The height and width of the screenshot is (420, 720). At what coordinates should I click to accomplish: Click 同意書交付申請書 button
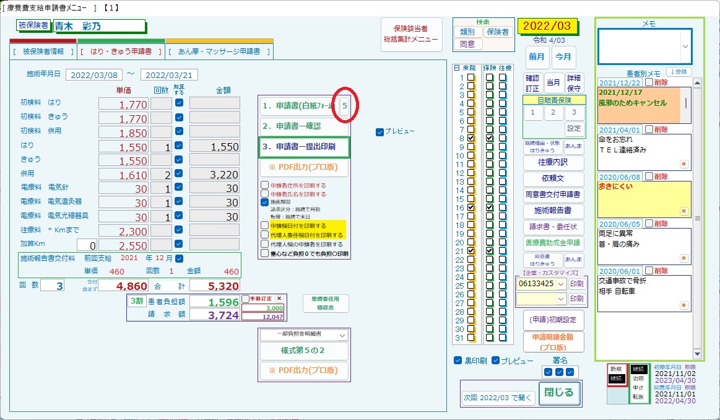[x=553, y=195]
